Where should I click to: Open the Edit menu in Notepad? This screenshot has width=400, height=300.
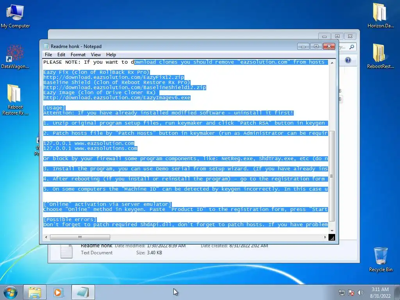click(x=61, y=55)
